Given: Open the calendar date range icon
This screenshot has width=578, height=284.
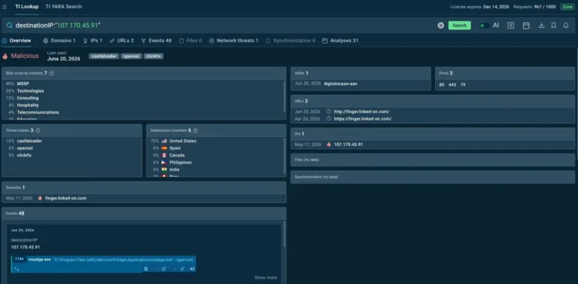Looking at the screenshot, I should tap(526, 26).
